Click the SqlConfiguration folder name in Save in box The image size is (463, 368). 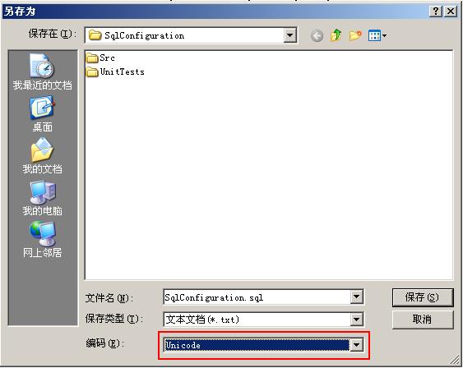145,35
